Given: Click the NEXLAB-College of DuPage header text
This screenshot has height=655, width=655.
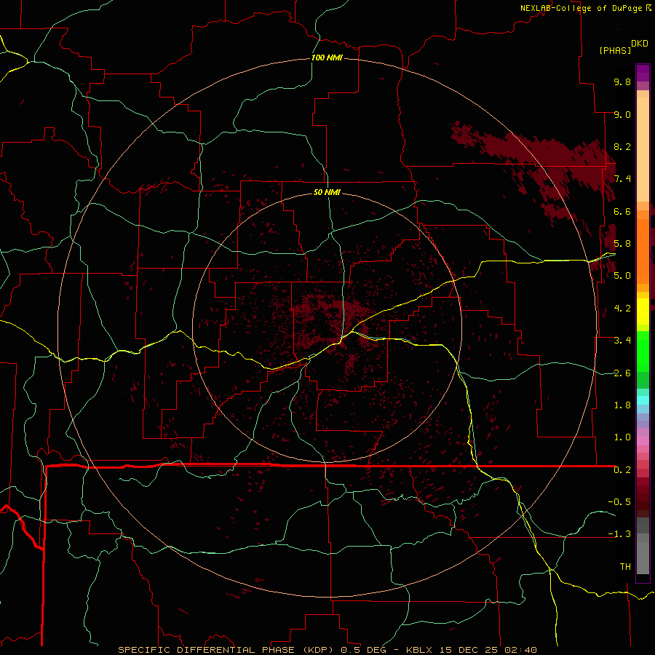Looking at the screenshot, I should tap(581, 8).
